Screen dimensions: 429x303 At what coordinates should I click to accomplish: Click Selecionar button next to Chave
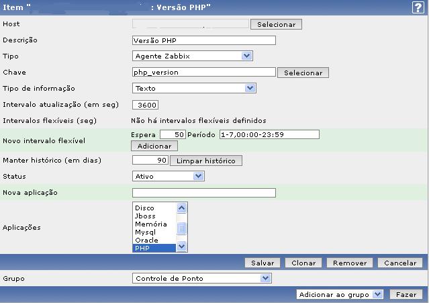303,73
